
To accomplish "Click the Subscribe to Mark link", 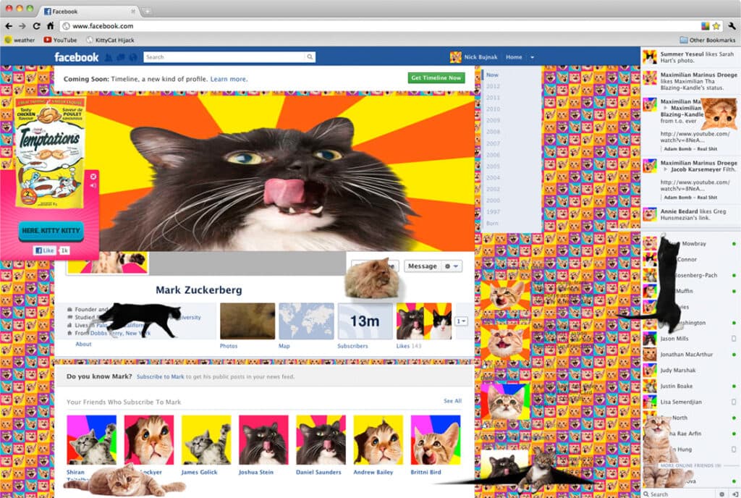I will tap(160, 376).
